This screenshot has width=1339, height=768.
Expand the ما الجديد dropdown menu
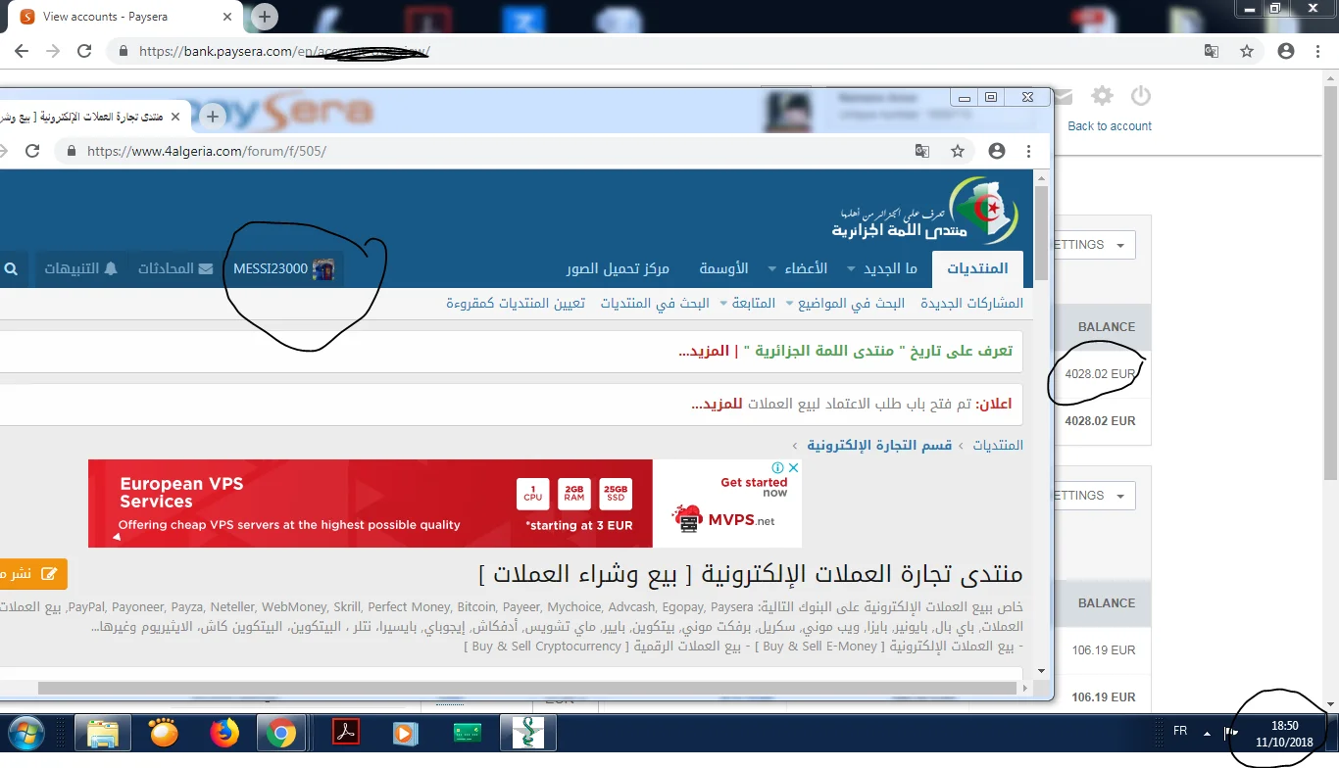[882, 268]
